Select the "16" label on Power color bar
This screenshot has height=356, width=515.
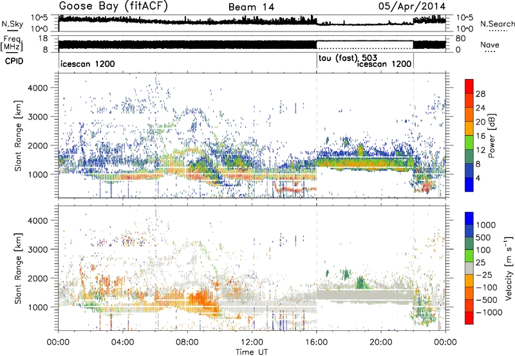click(x=480, y=136)
